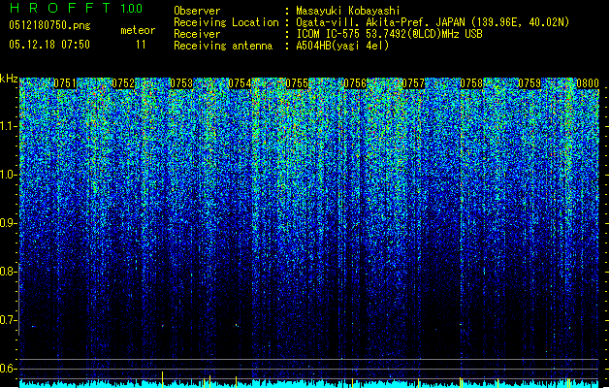Click the Receiving antenna label
Viewport: 610px width, 388px height.
(x=223, y=46)
